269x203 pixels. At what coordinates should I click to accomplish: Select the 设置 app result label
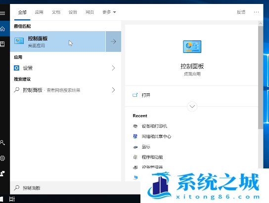[28, 68]
